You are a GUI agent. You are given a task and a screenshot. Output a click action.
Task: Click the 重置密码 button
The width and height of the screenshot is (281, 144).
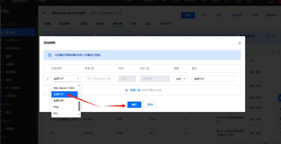tap(237, 15)
